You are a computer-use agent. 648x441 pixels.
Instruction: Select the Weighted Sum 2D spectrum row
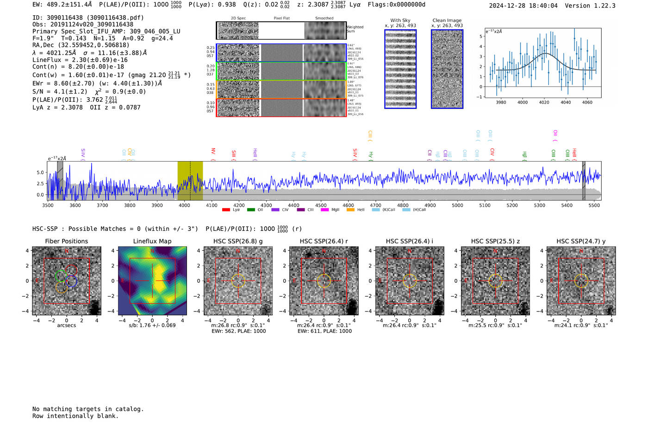281,31
